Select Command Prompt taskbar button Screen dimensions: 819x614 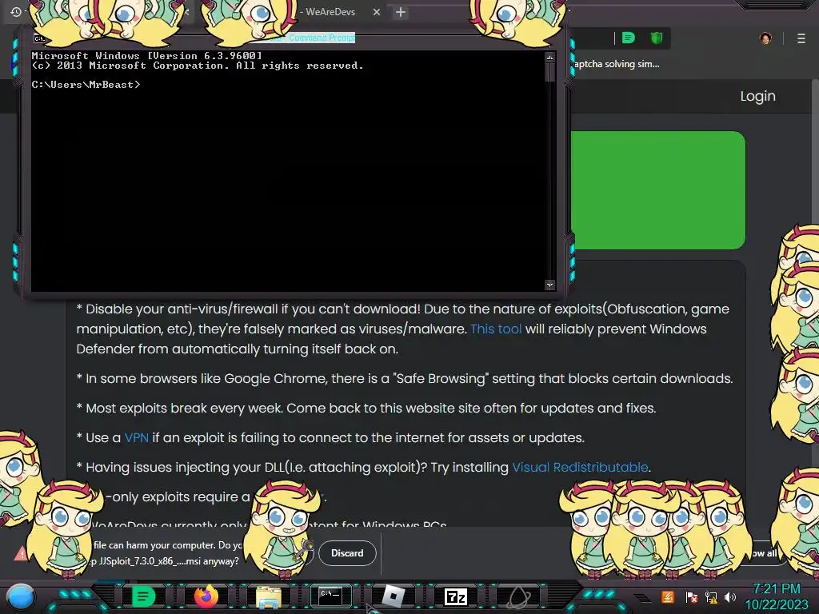(x=330, y=596)
